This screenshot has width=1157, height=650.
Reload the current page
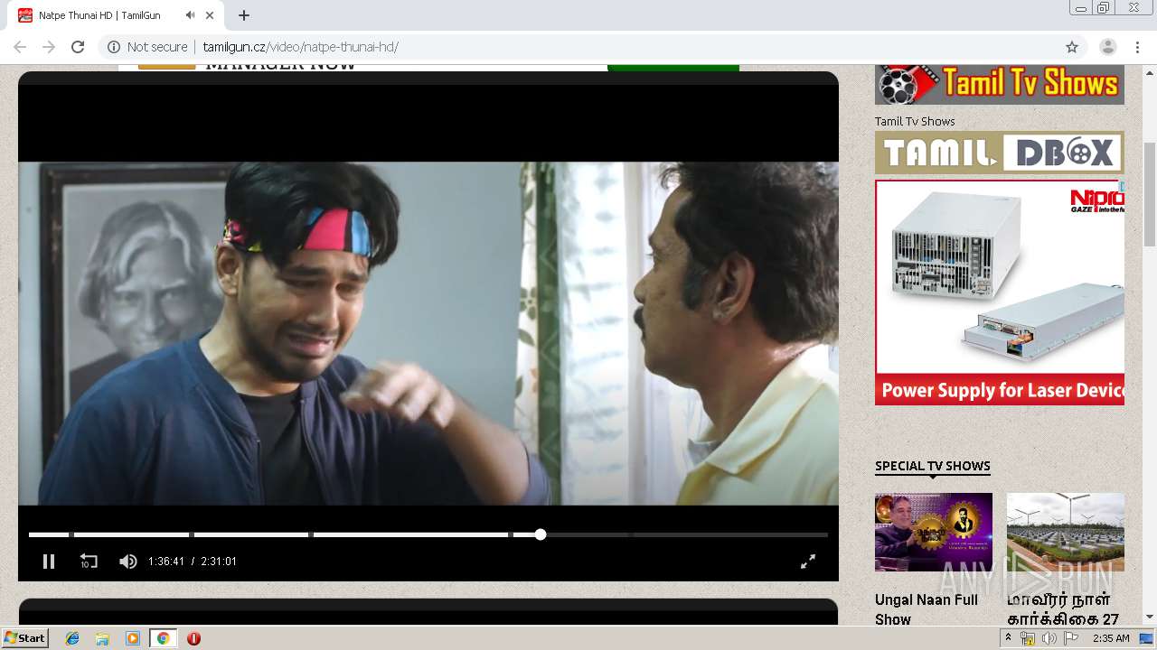click(x=78, y=47)
